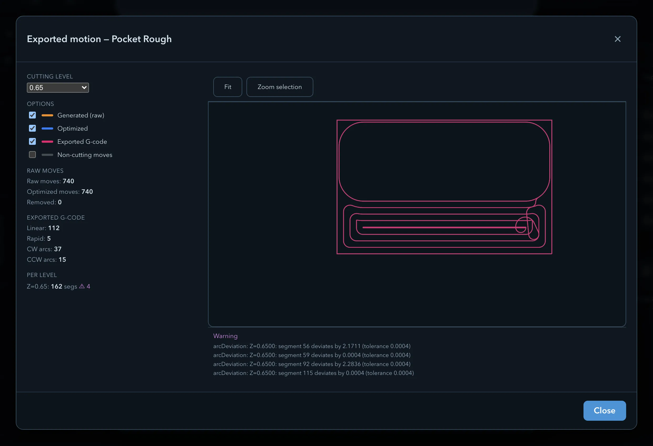Viewport: 653px width, 446px height.
Task: Click the pink Exported G-code color swatch
Action: [47, 142]
